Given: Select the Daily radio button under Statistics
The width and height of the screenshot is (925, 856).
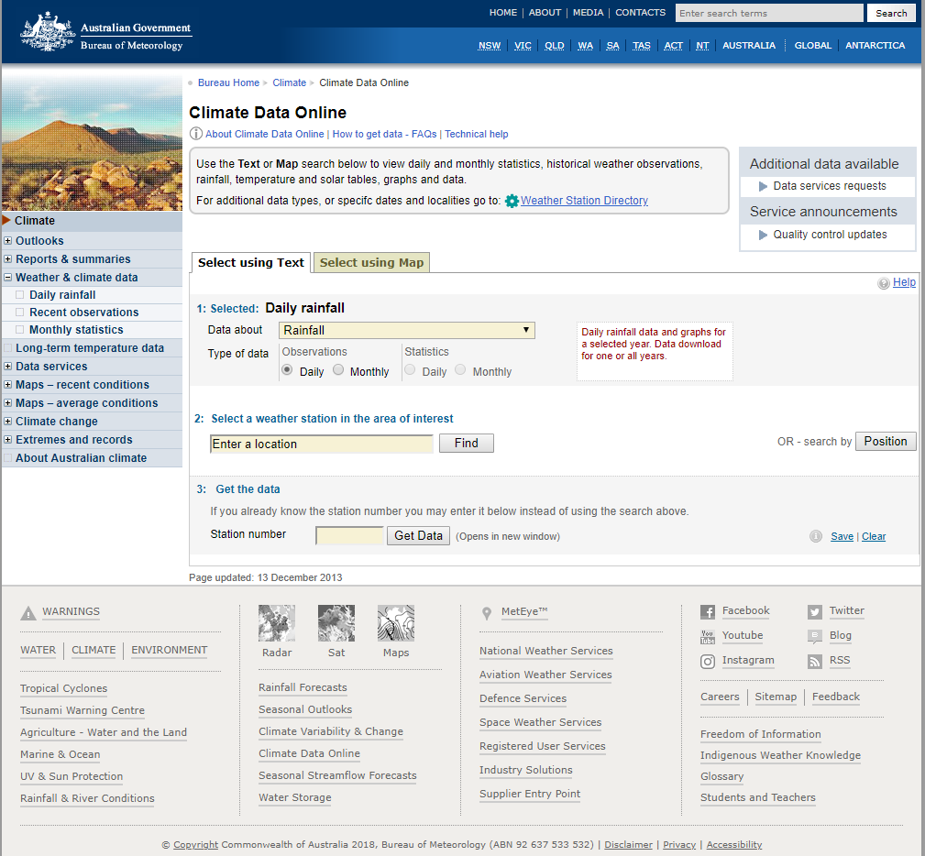Looking at the screenshot, I should (410, 370).
